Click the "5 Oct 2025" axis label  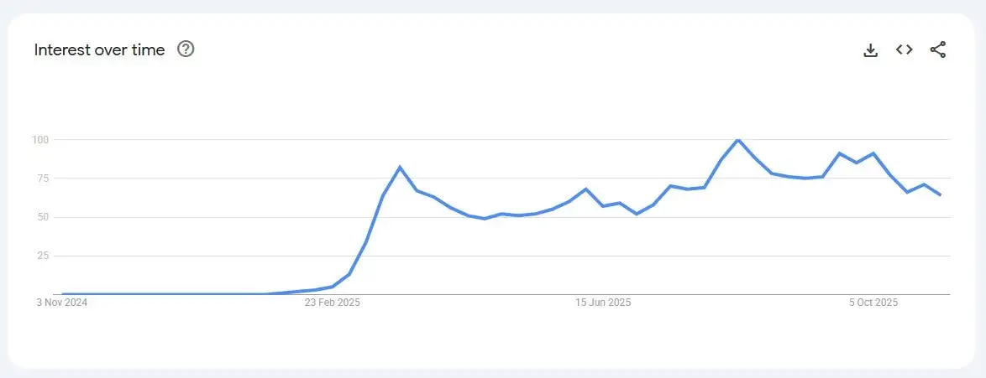[x=873, y=303]
